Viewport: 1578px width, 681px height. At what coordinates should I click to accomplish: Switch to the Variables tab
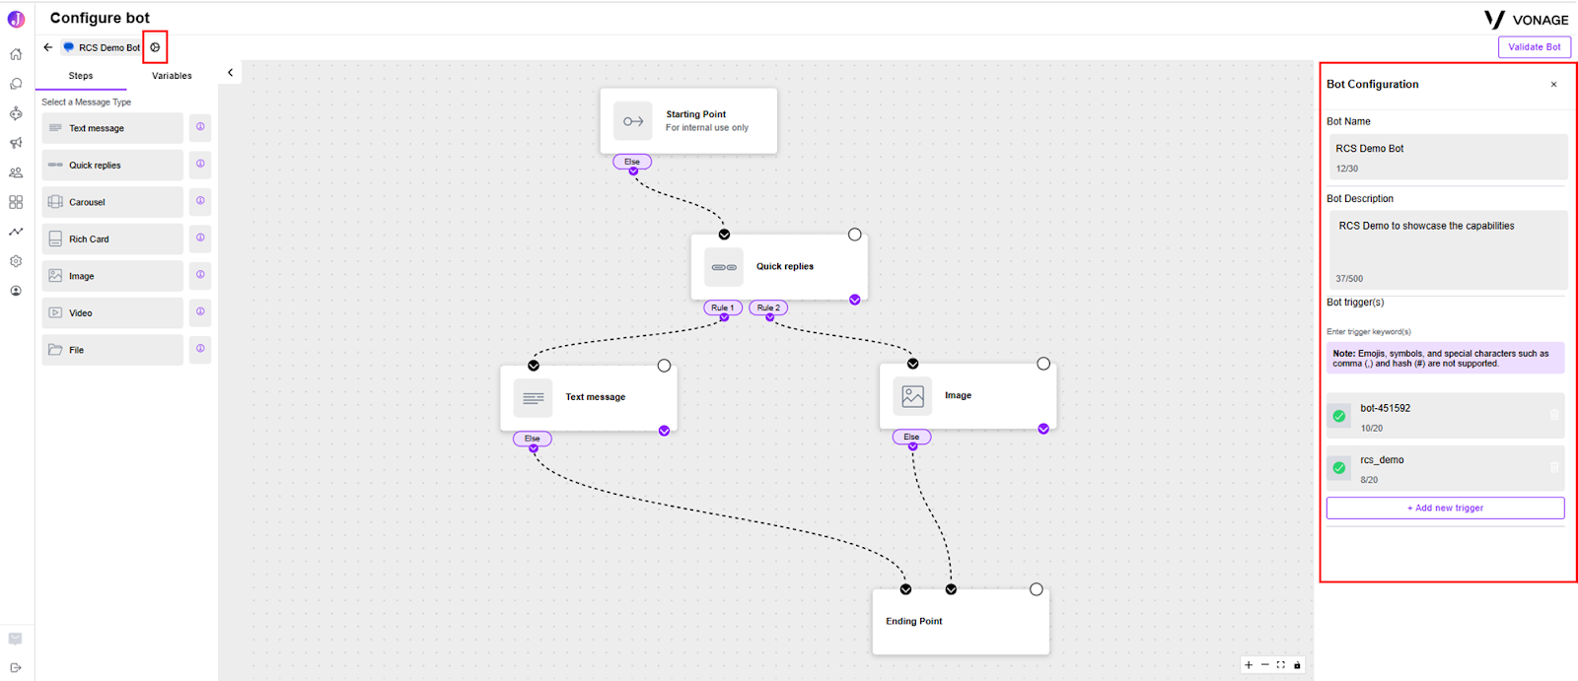pyautogui.click(x=172, y=76)
